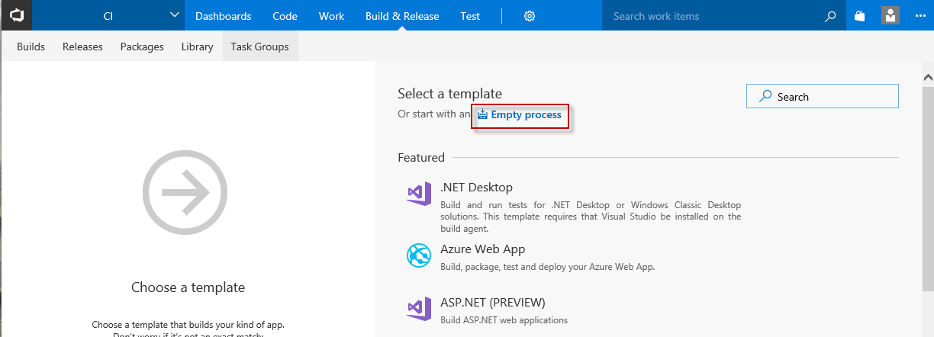Open settings gear icon
The height and width of the screenshot is (337, 934).
pos(530,16)
